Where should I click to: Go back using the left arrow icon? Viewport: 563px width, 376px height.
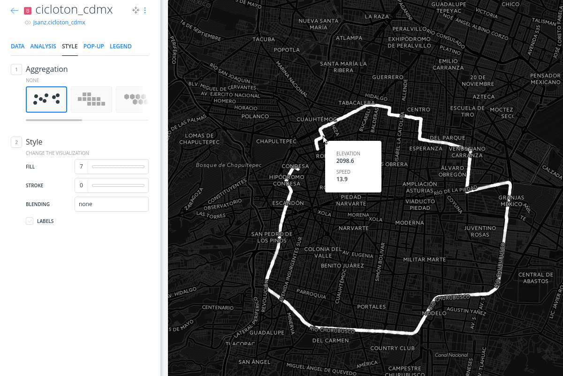coord(15,10)
